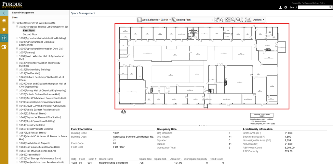
Task: Collapse Purdue University at West Lafayette node
Action: click(13, 23)
